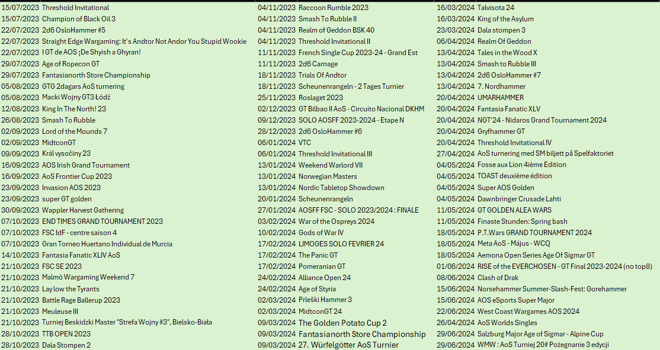The height and width of the screenshot is (350, 660).
Task: Select NGT'24 - Nidaros Grand Tournament 2024
Action: pyautogui.click(x=542, y=120)
